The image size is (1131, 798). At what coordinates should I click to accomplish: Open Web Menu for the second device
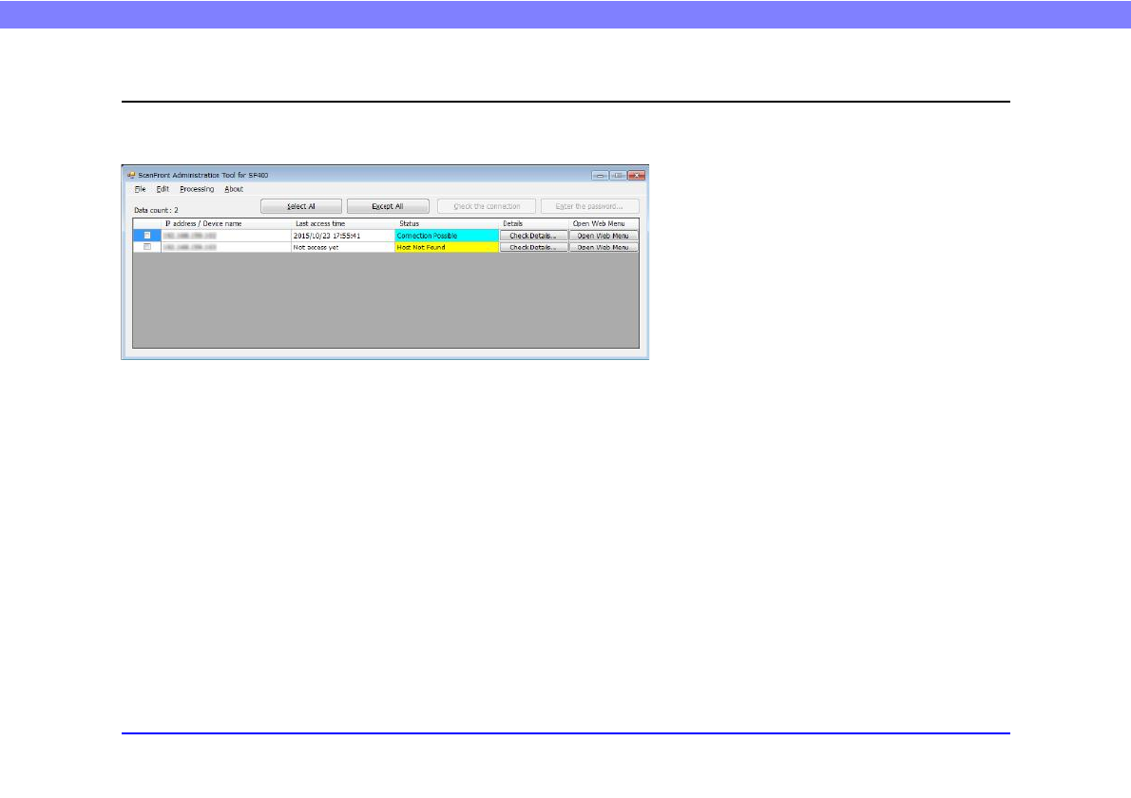604,247
